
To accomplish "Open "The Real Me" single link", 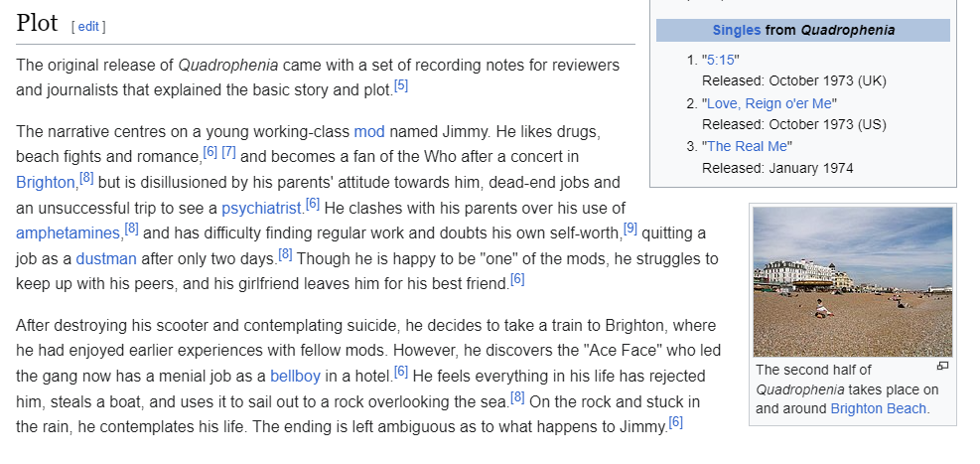I will pyautogui.click(x=747, y=146).
